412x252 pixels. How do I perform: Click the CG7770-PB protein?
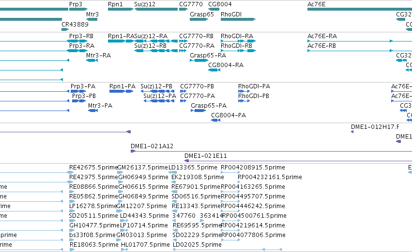[183, 91]
